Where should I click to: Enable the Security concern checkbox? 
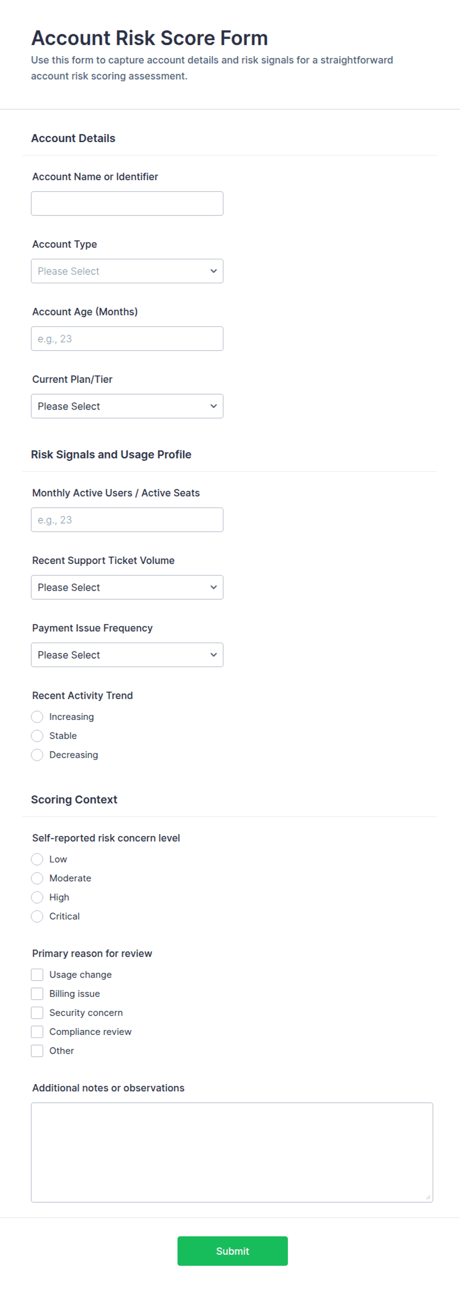[x=37, y=1013]
